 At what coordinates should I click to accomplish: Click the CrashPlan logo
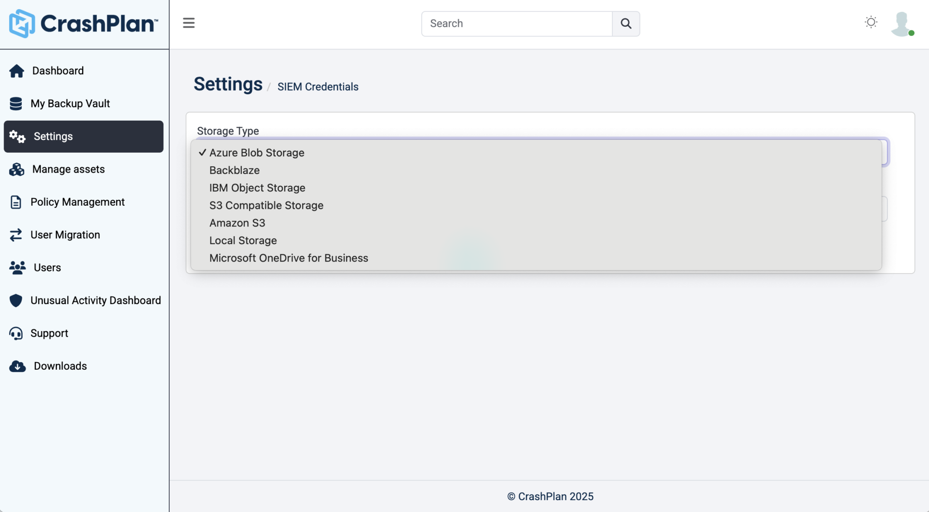84,24
